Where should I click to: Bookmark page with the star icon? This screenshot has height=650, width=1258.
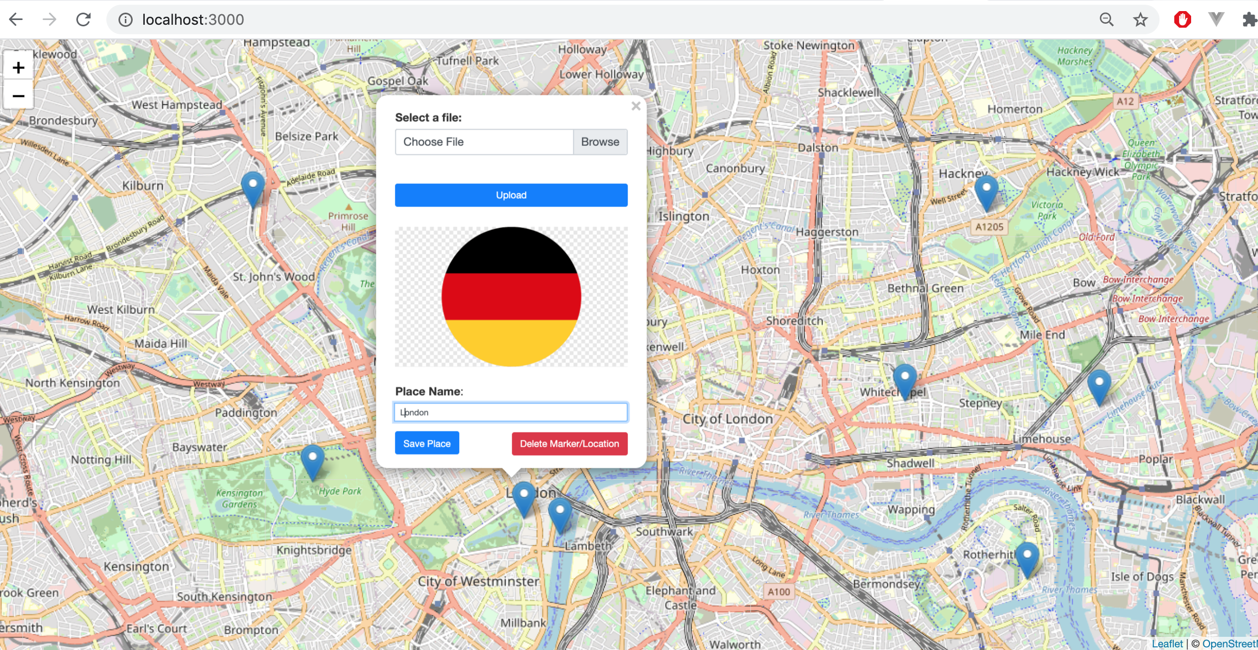(x=1140, y=20)
